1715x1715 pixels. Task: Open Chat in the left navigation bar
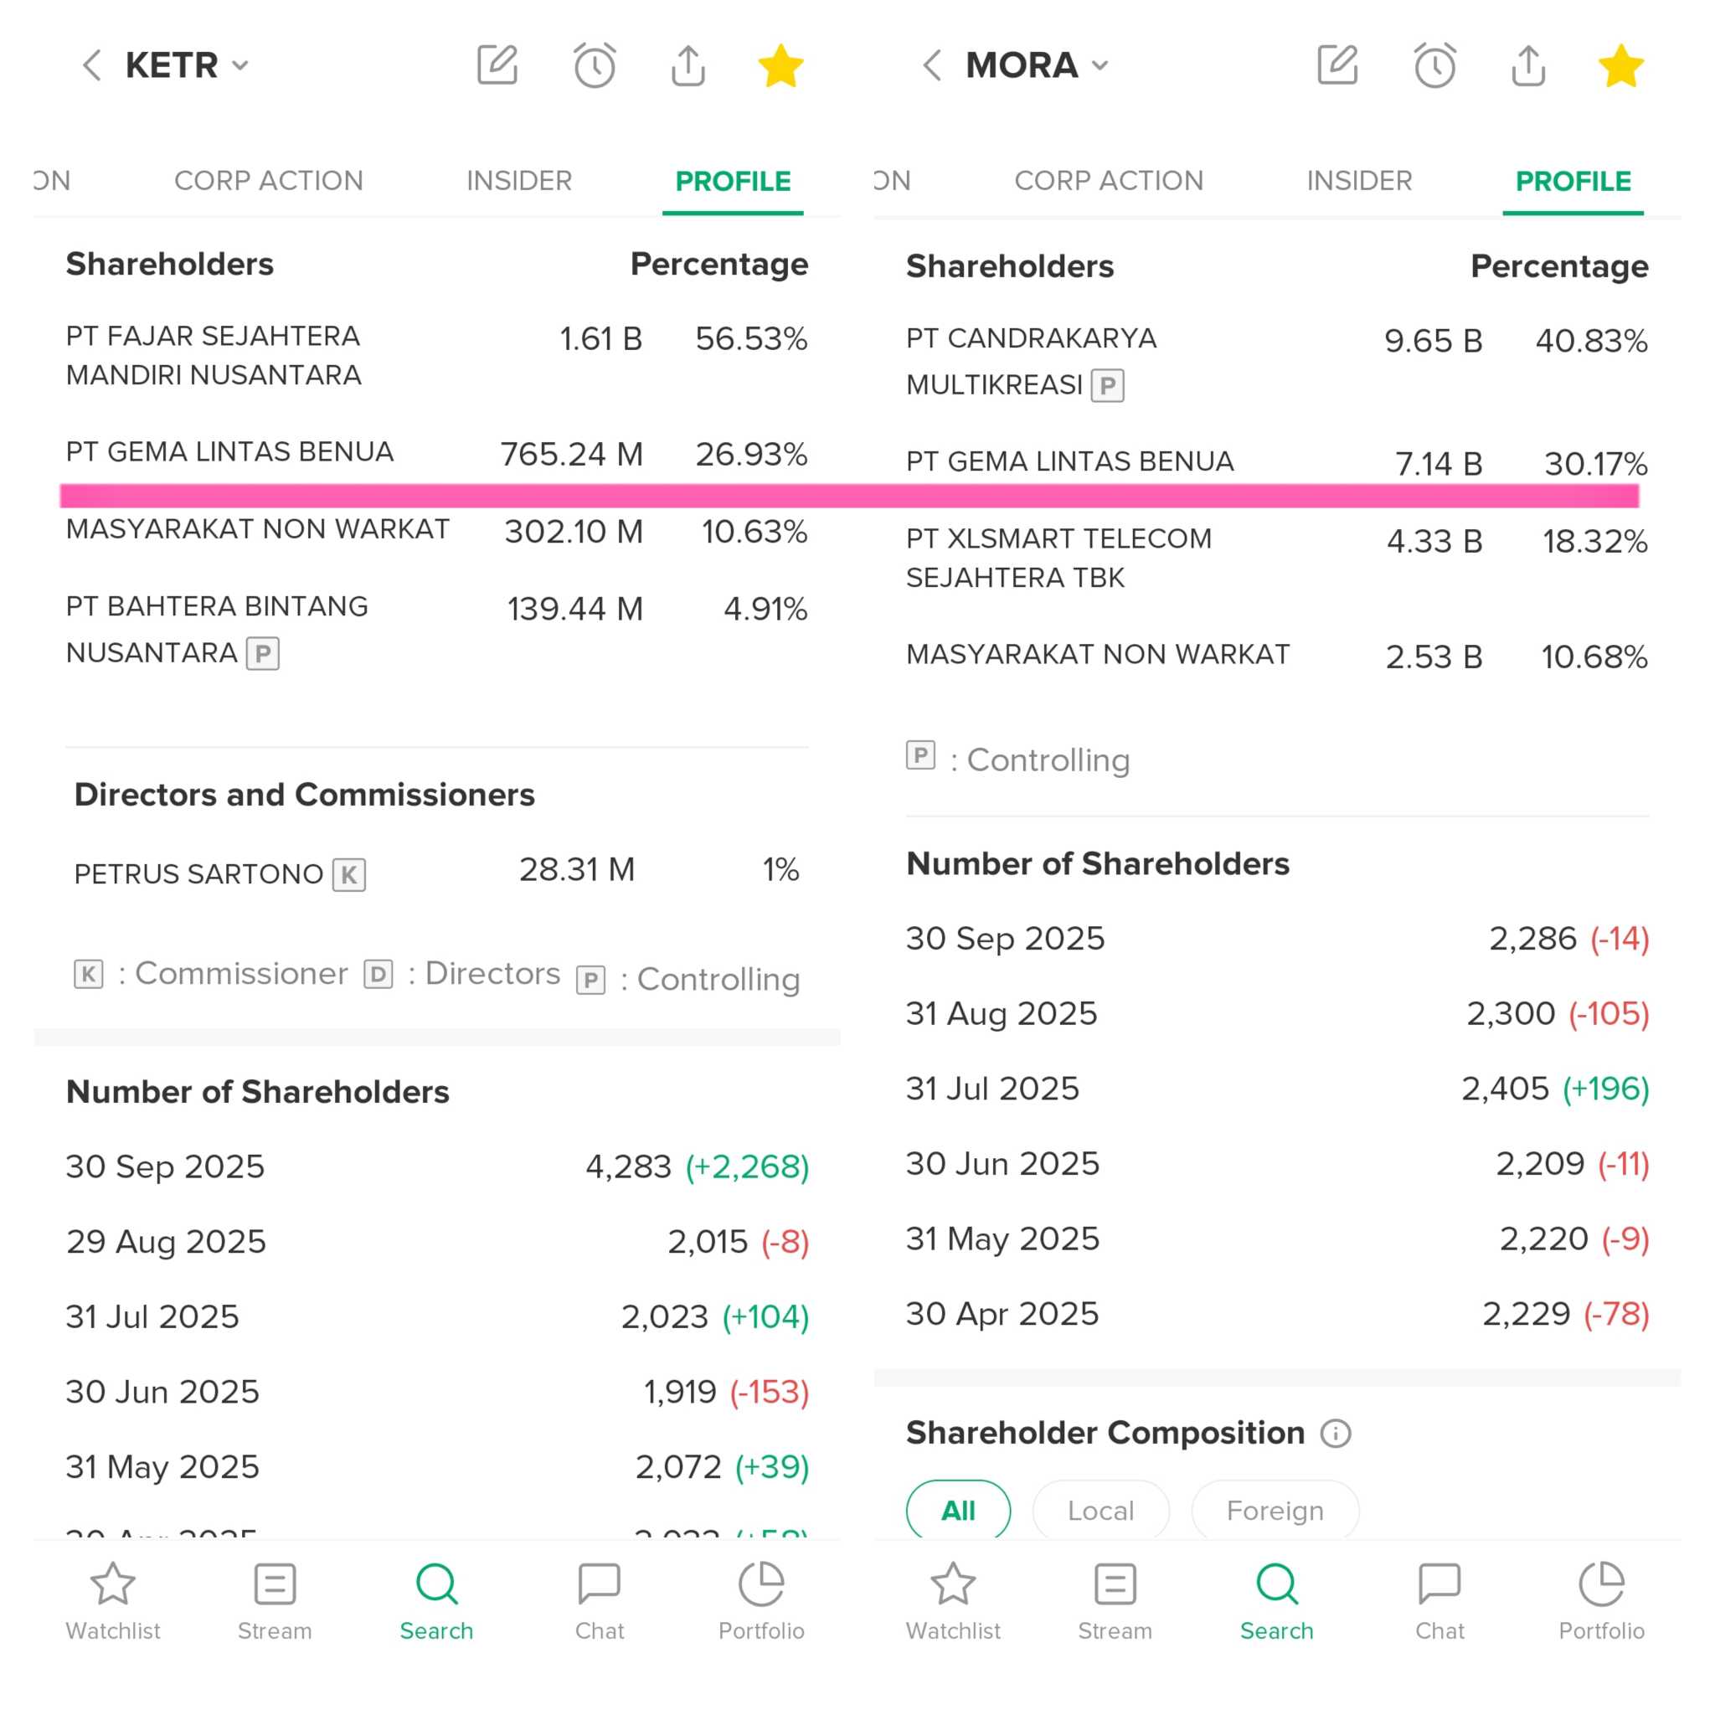[x=600, y=1600]
